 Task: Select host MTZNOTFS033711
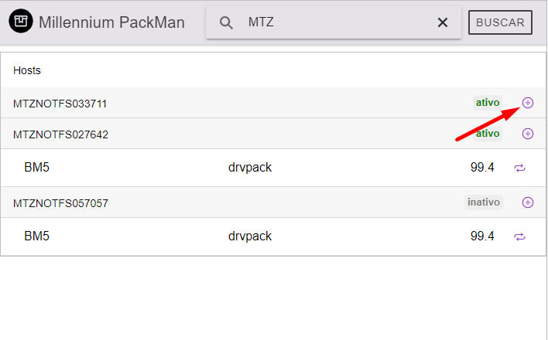pyautogui.click(x=60, y=104)
